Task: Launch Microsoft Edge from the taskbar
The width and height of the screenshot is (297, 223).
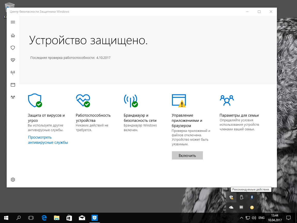Action: tap(44, 218)
